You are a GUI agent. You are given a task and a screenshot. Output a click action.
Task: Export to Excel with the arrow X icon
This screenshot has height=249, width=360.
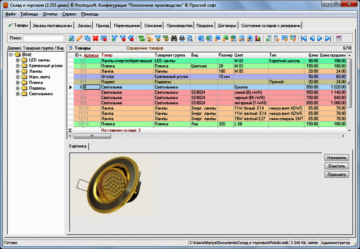(225, 38)
